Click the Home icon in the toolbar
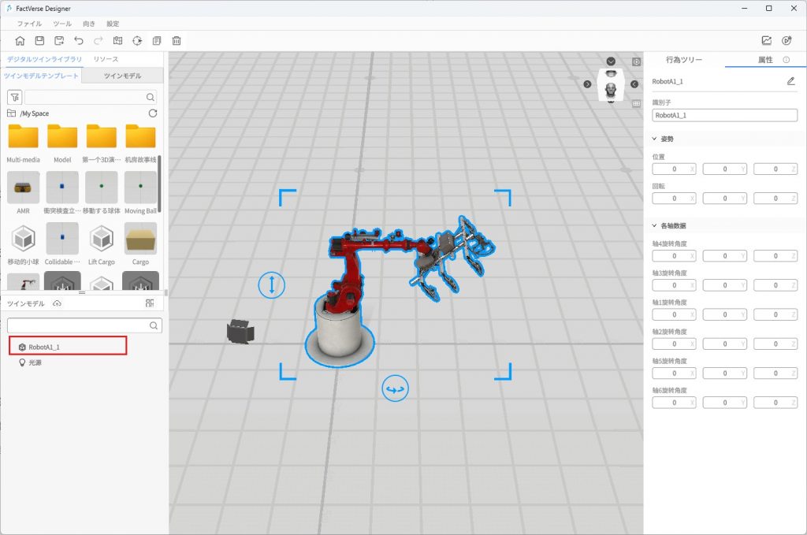 20,41
